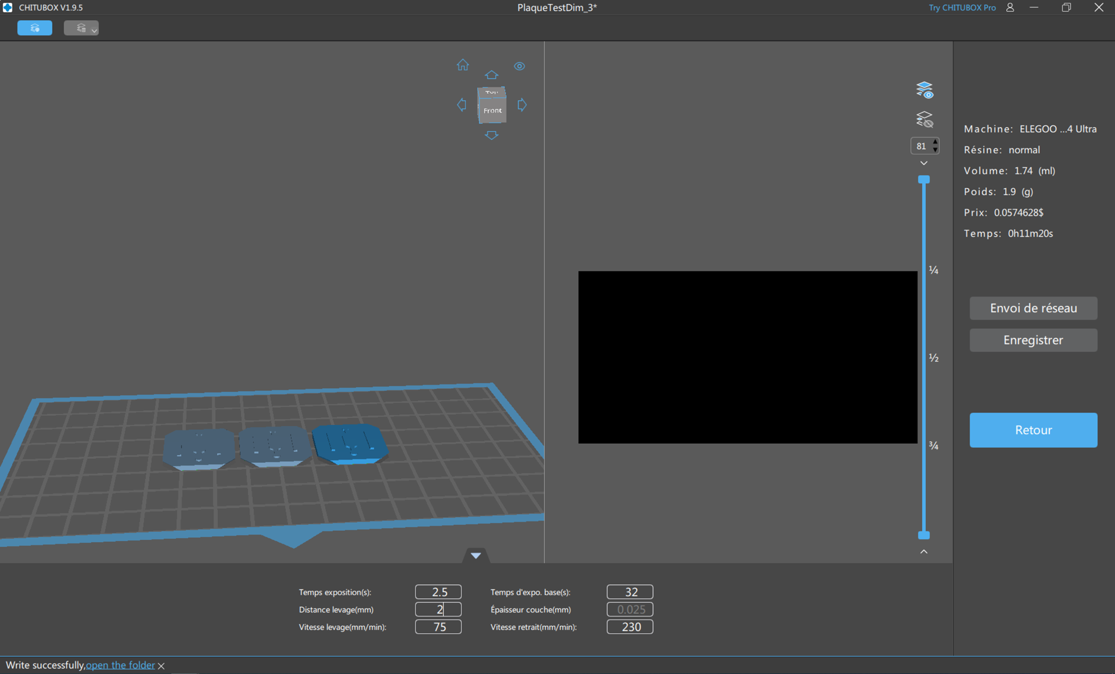Show all layers with the layers-eye icon

924,90
